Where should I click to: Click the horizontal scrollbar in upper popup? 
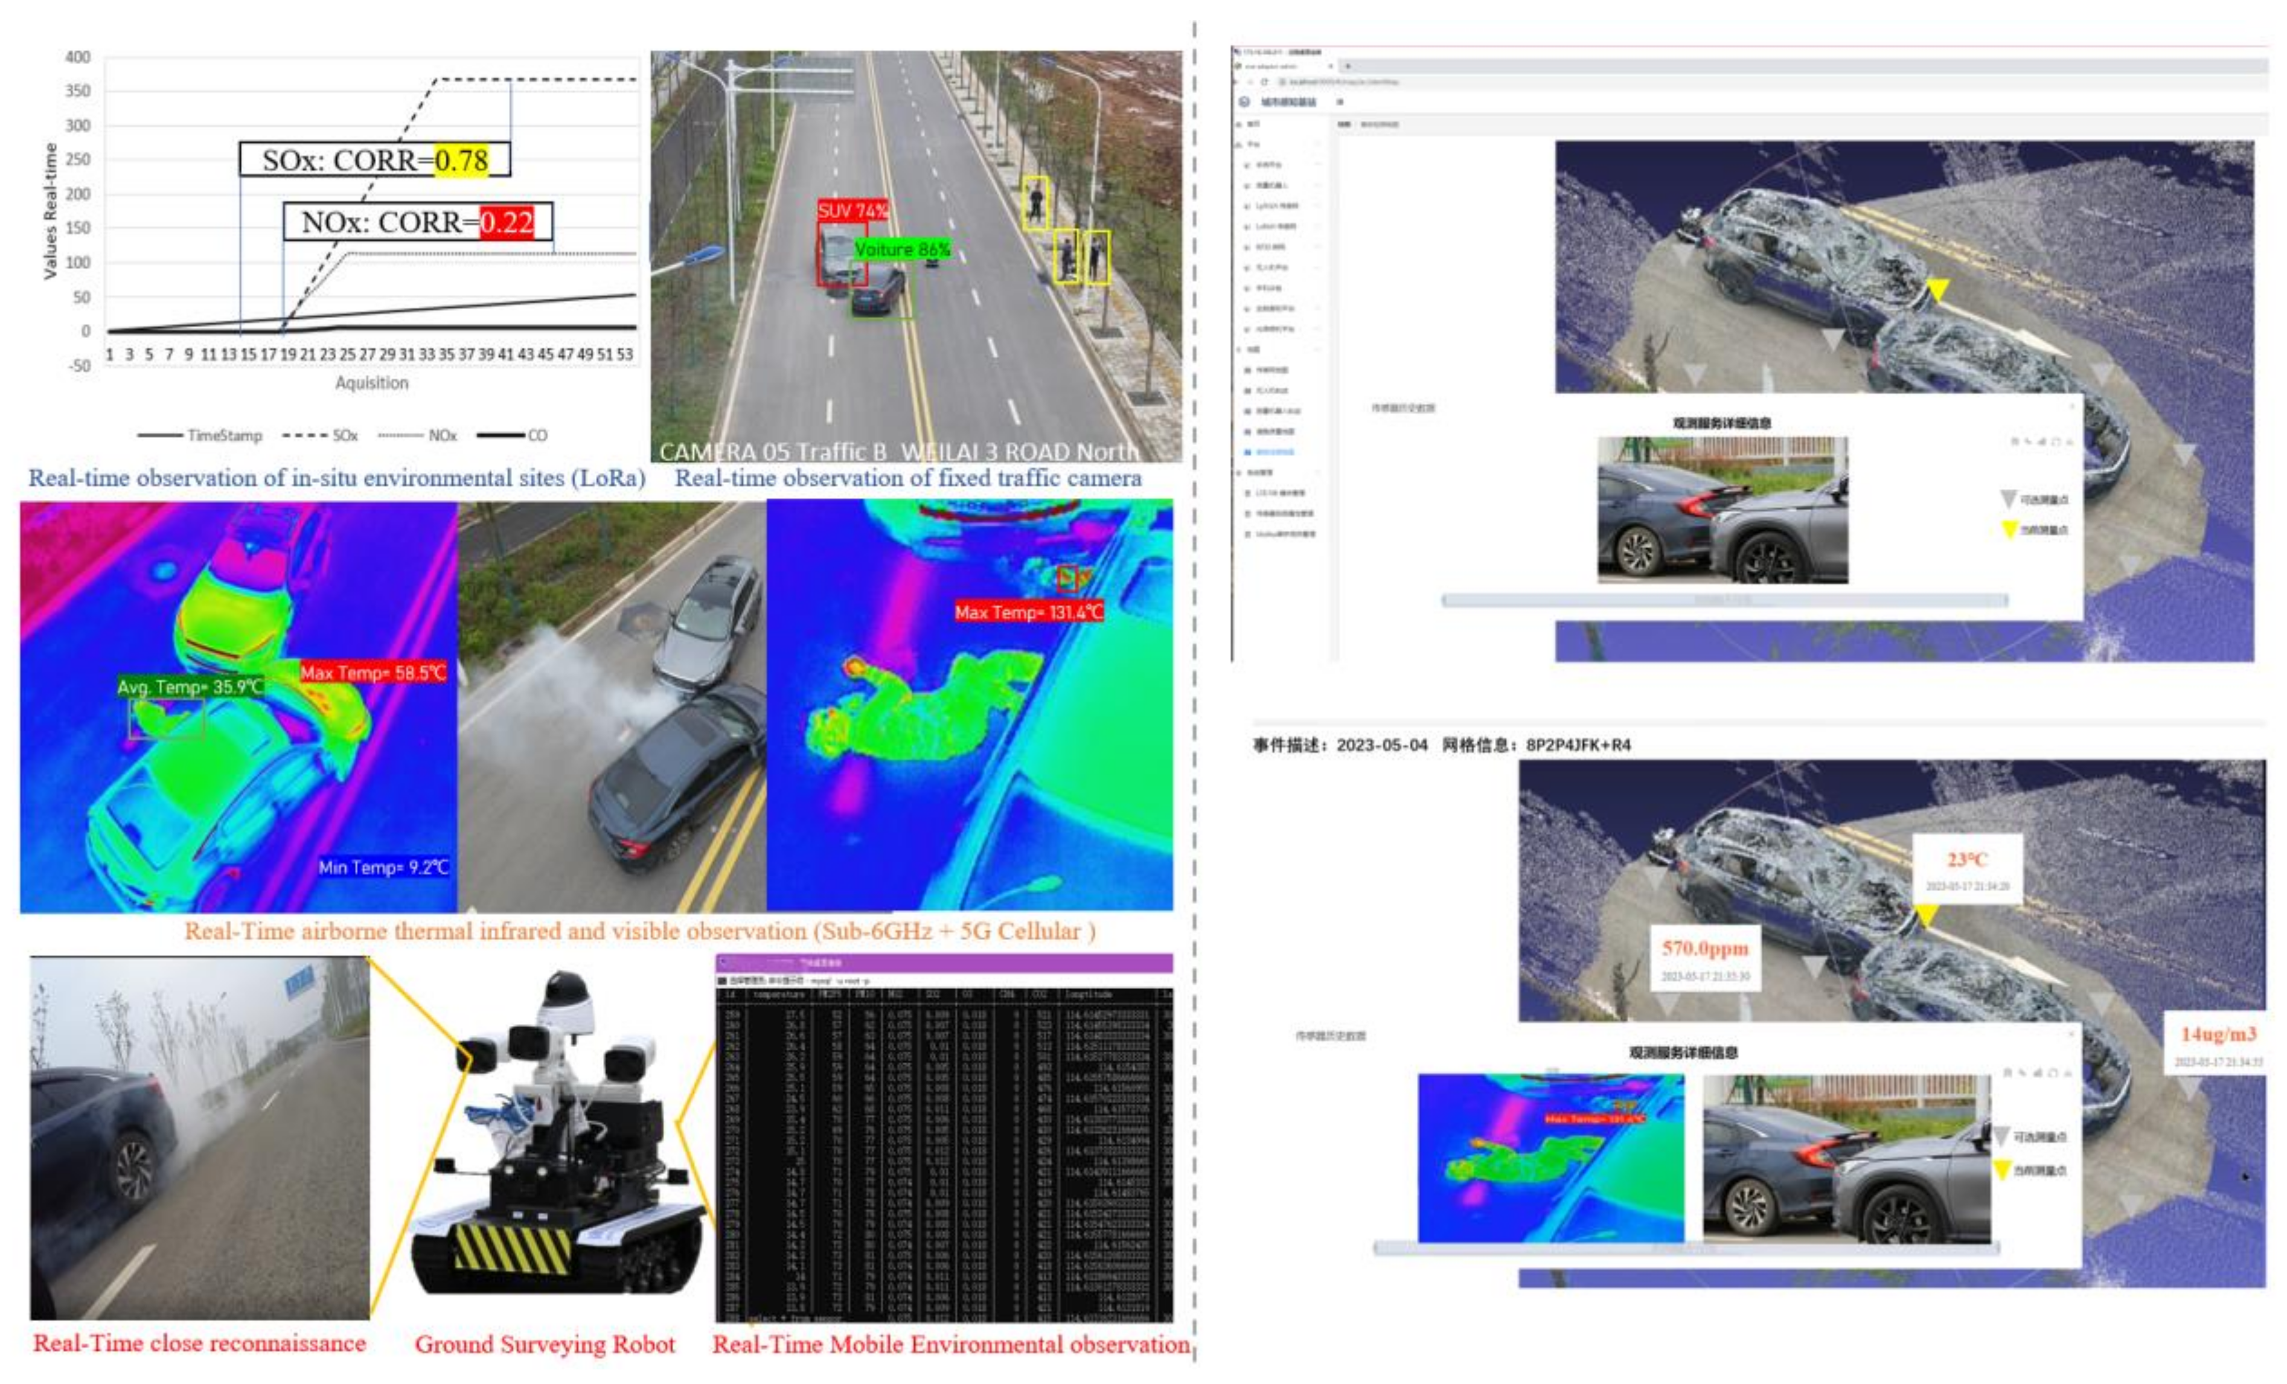1724,601
